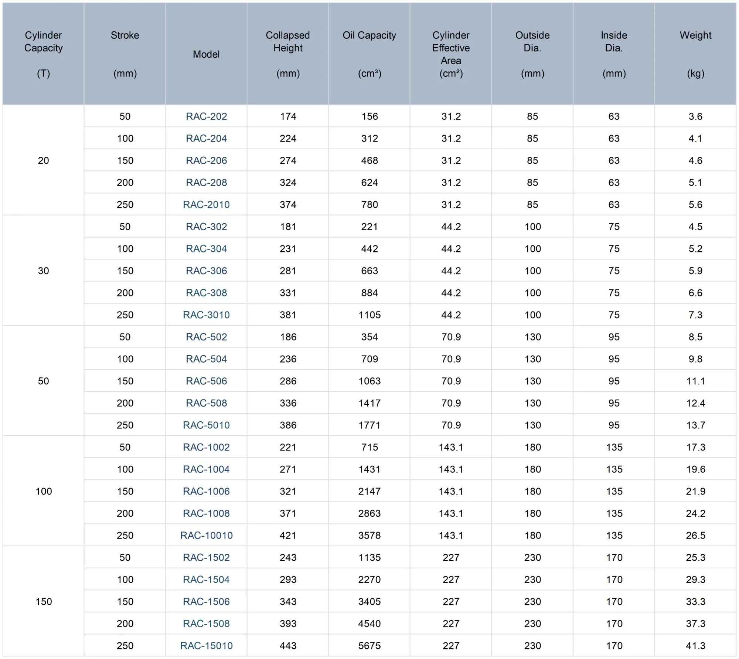Click the RAC-1002 model link
The height and width of the screenshot is (659, 739).
point(206,447)
